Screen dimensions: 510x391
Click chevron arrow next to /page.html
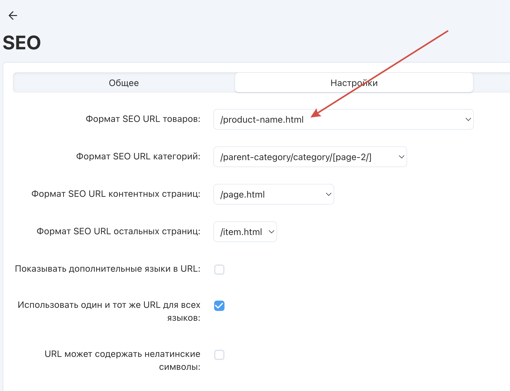pos(328,194)
